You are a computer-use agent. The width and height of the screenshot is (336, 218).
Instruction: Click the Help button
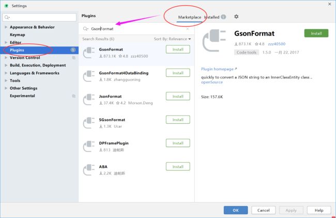click(319, 210)
